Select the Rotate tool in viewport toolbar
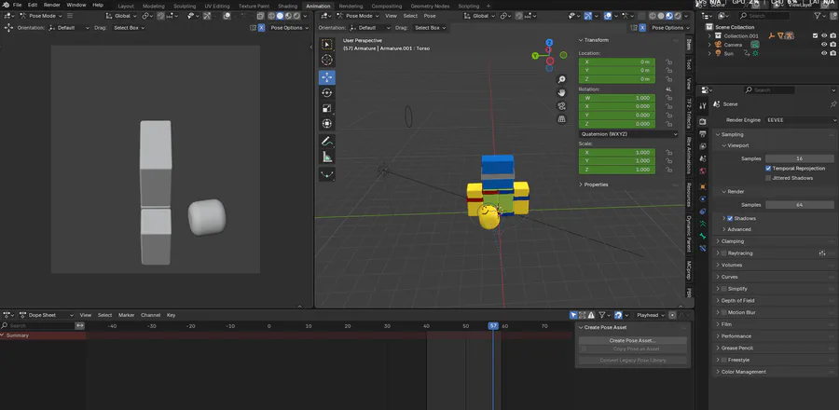Viewport: 839px width, 410px height. [x=327, y=92]
